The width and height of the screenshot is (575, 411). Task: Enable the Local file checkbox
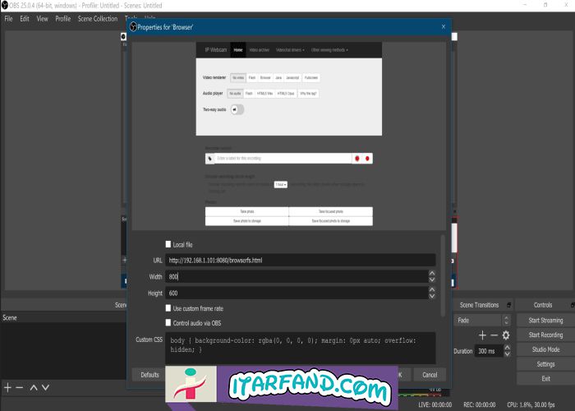tap(168, 244)
